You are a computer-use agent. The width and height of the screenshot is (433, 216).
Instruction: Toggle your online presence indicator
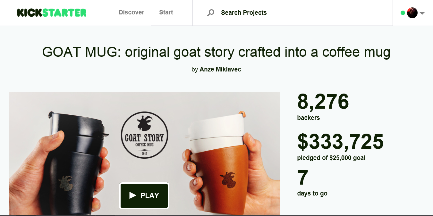(x=403, y=13)
